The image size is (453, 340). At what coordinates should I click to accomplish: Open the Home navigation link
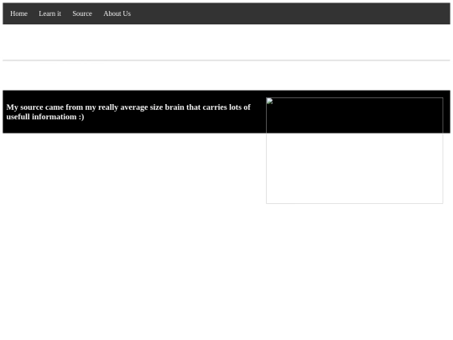(x=18, y=13)
